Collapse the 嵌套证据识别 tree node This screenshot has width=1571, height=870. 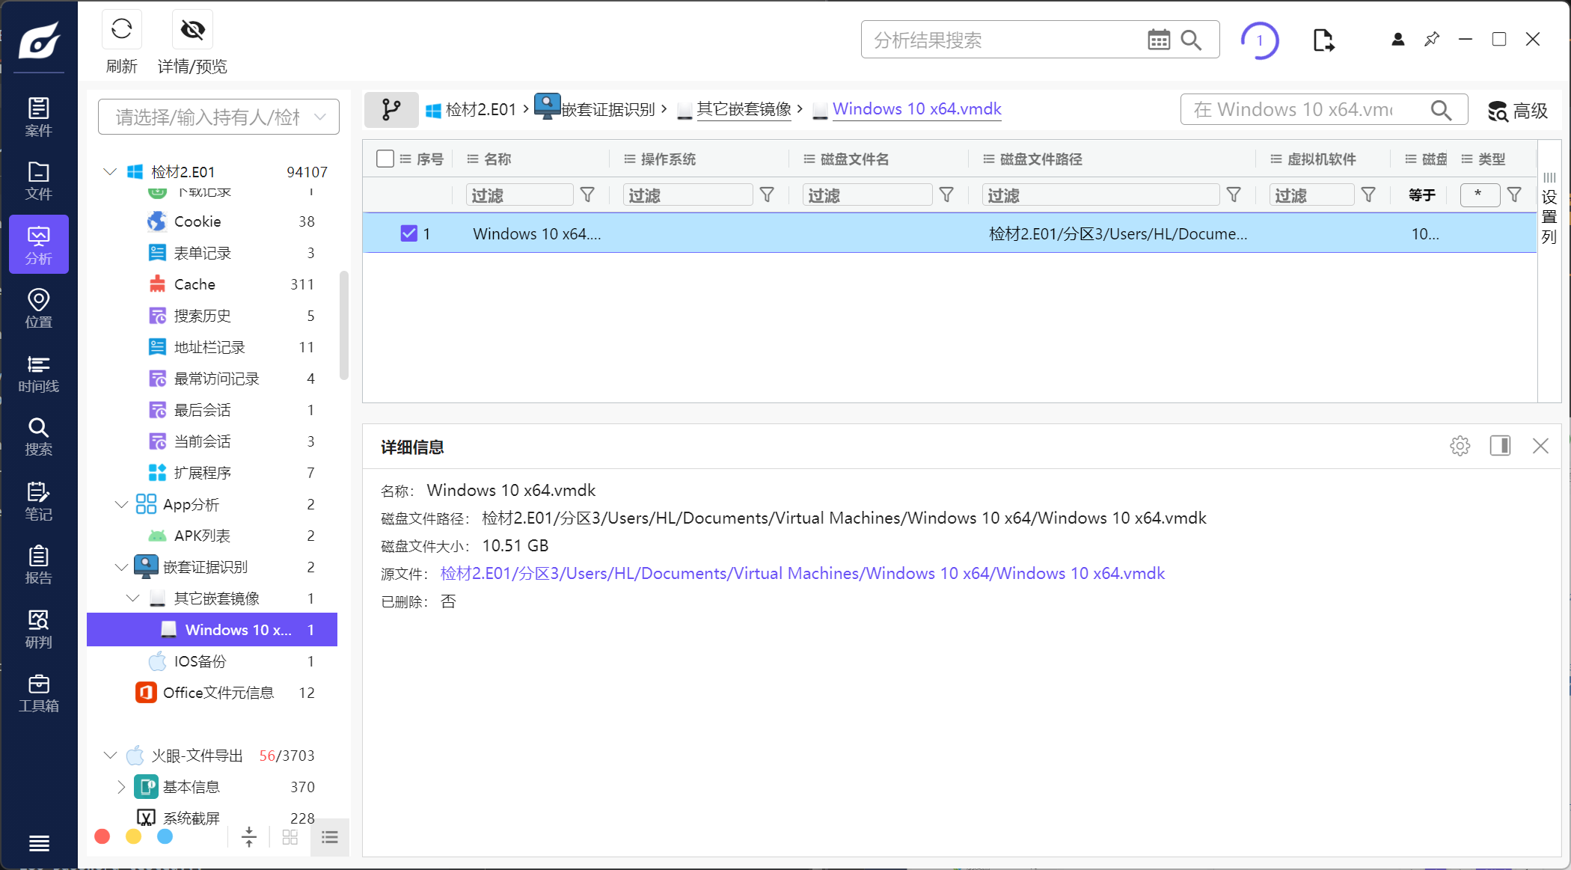tap(121, 567)
